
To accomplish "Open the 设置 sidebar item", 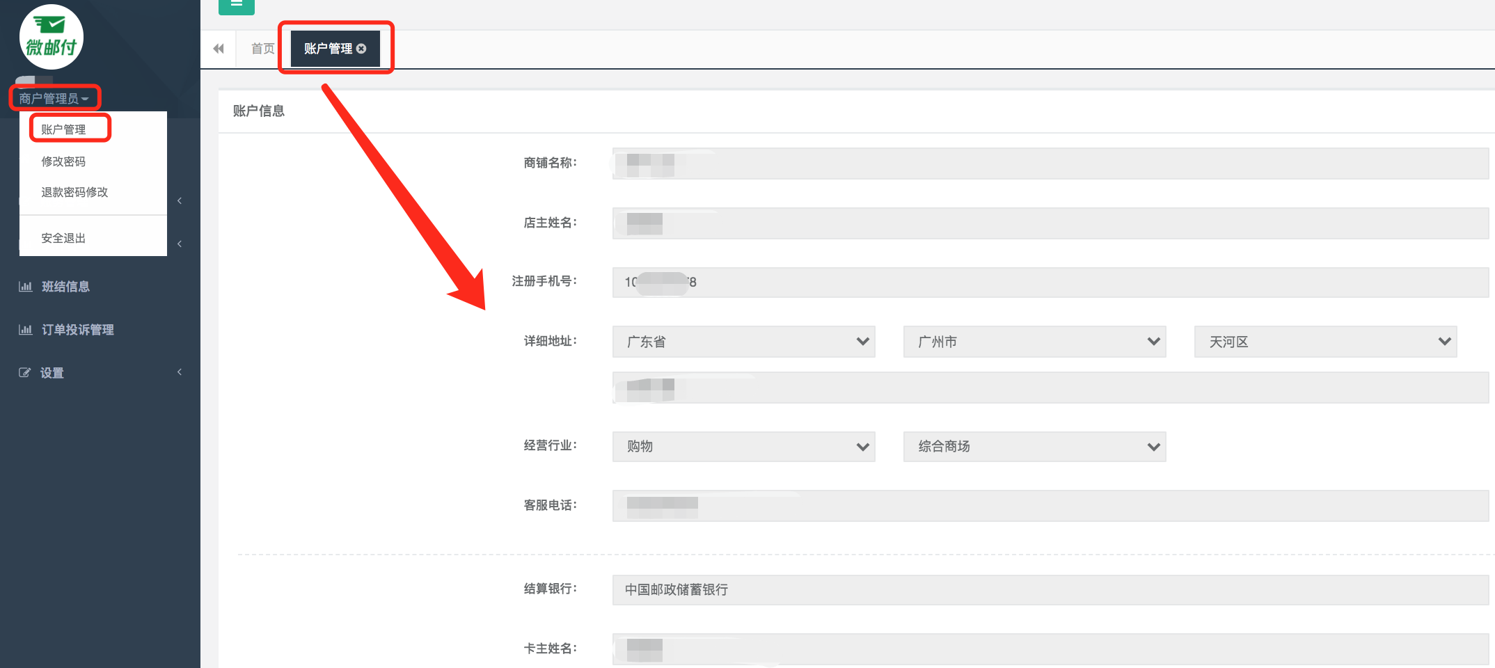I will [52, 373].
